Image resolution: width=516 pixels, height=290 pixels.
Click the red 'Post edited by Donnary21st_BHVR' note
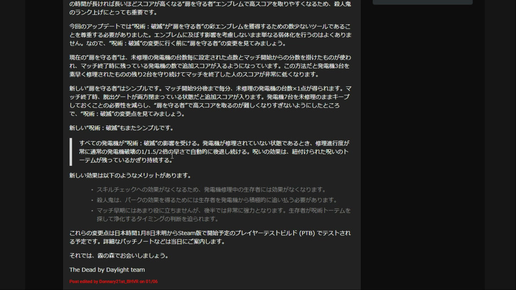113,281
